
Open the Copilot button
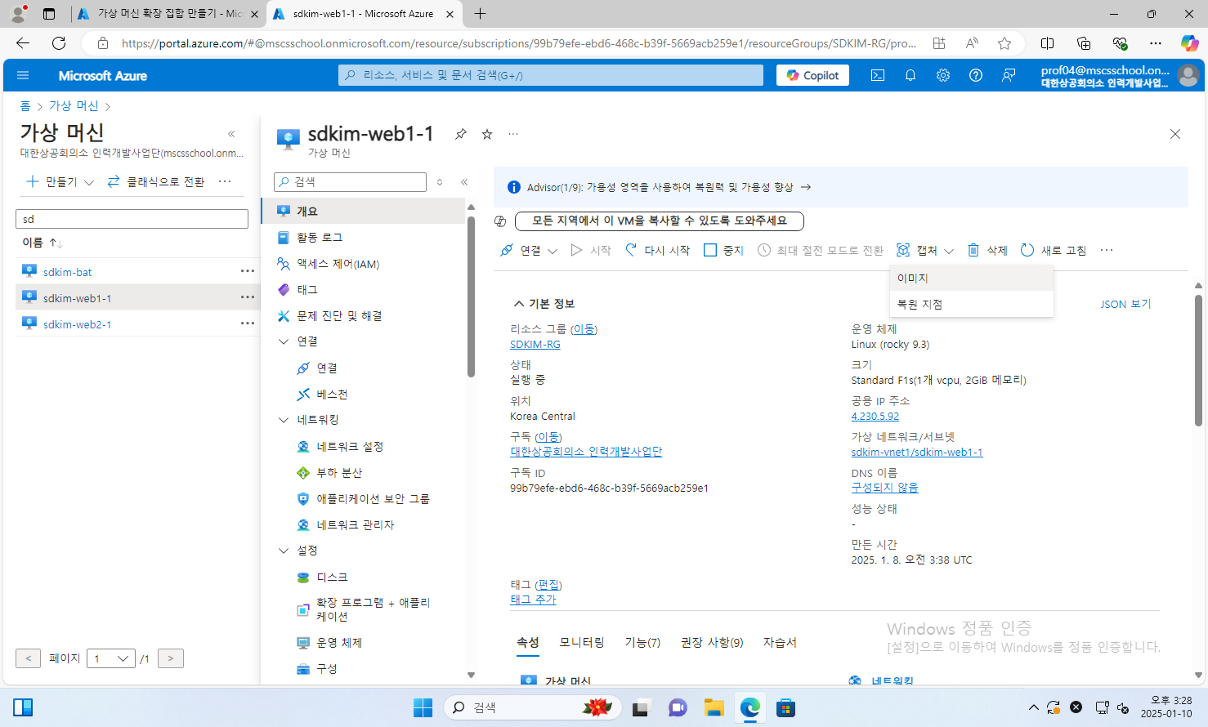coord(812,75)
